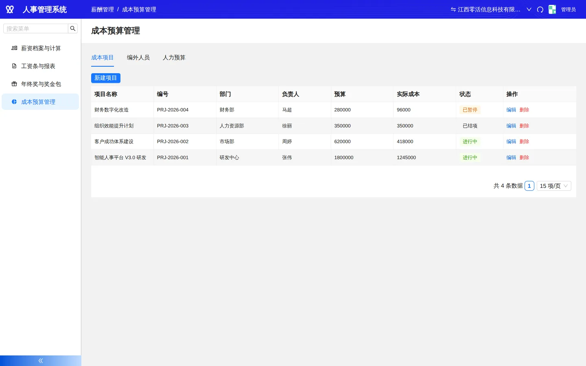
Task: Edit the 智能人事平台 V3.0 研发 project
Action: tap(511, 157)
